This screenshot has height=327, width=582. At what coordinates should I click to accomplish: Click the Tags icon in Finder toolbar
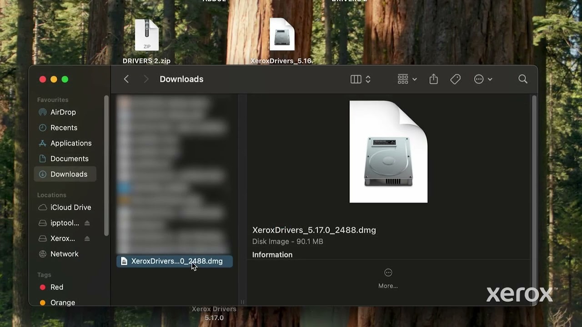tap(455, 79)
